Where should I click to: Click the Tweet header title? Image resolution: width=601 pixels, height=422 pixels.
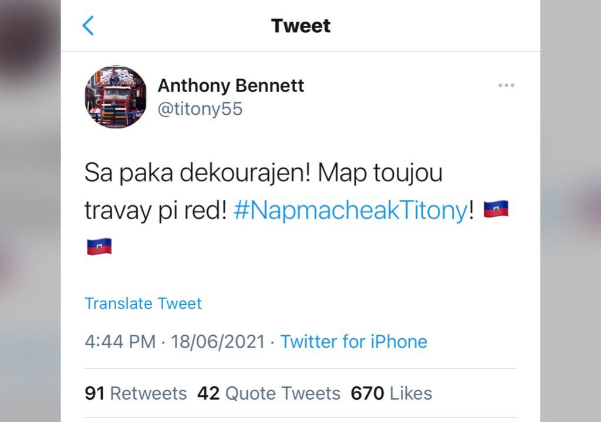pyautogui.click(x=300, y=26)
